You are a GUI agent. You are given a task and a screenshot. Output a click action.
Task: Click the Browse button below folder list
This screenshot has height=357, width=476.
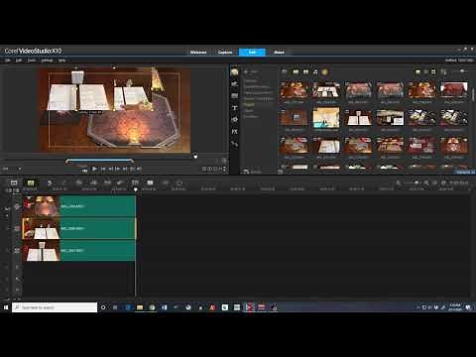pos(252,172)
